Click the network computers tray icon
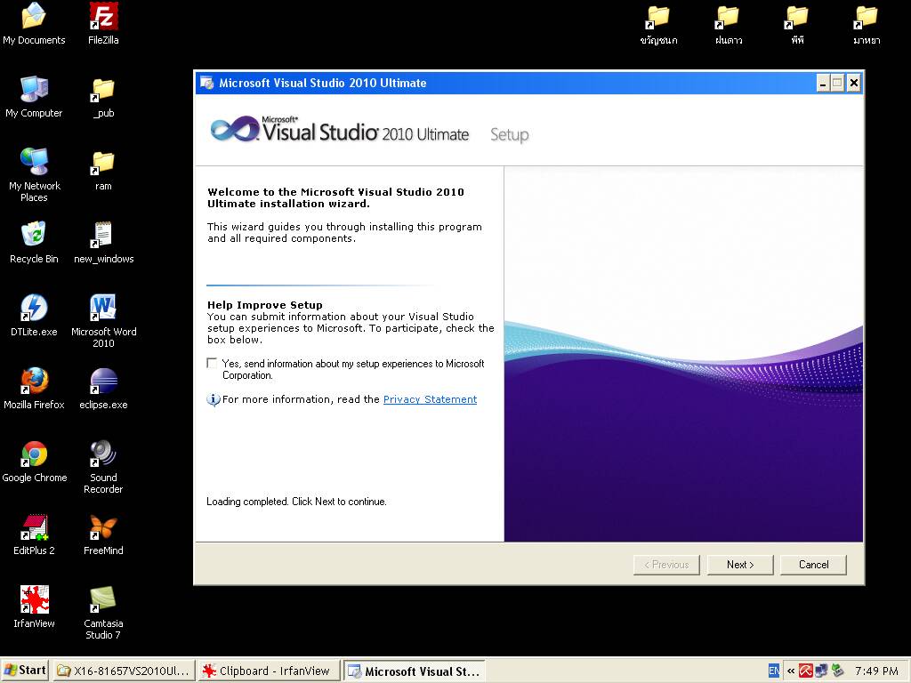 (x=821, y=671)
